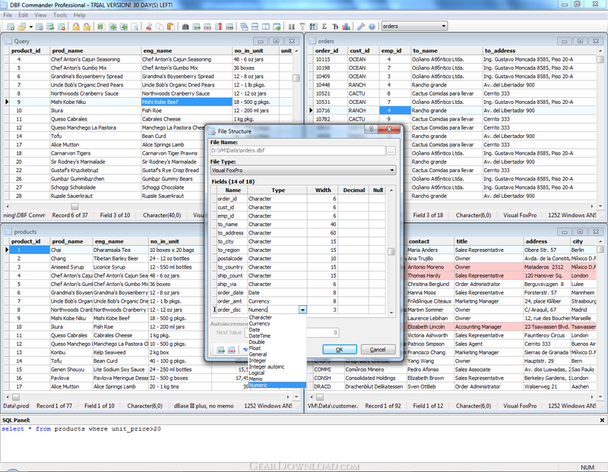Click 'Elizabeth Lincoln' contact in customer window

430,326
